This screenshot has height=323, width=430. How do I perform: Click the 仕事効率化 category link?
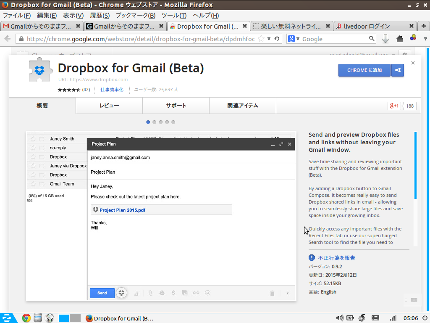pyautogui.click(x=112, y=90)
